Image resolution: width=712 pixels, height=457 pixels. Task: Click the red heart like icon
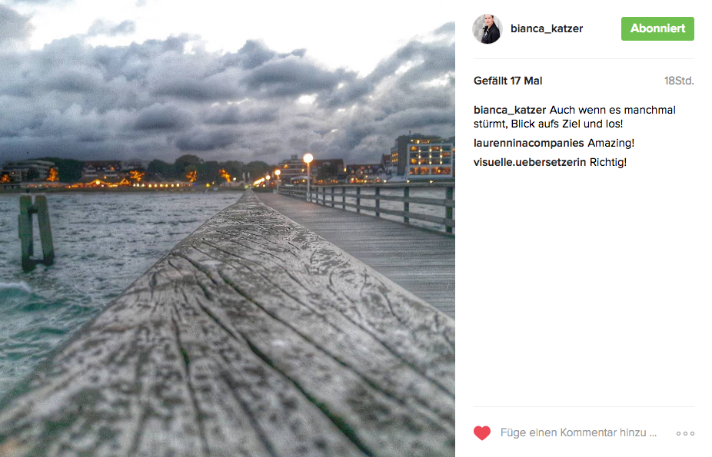point(482,433)
